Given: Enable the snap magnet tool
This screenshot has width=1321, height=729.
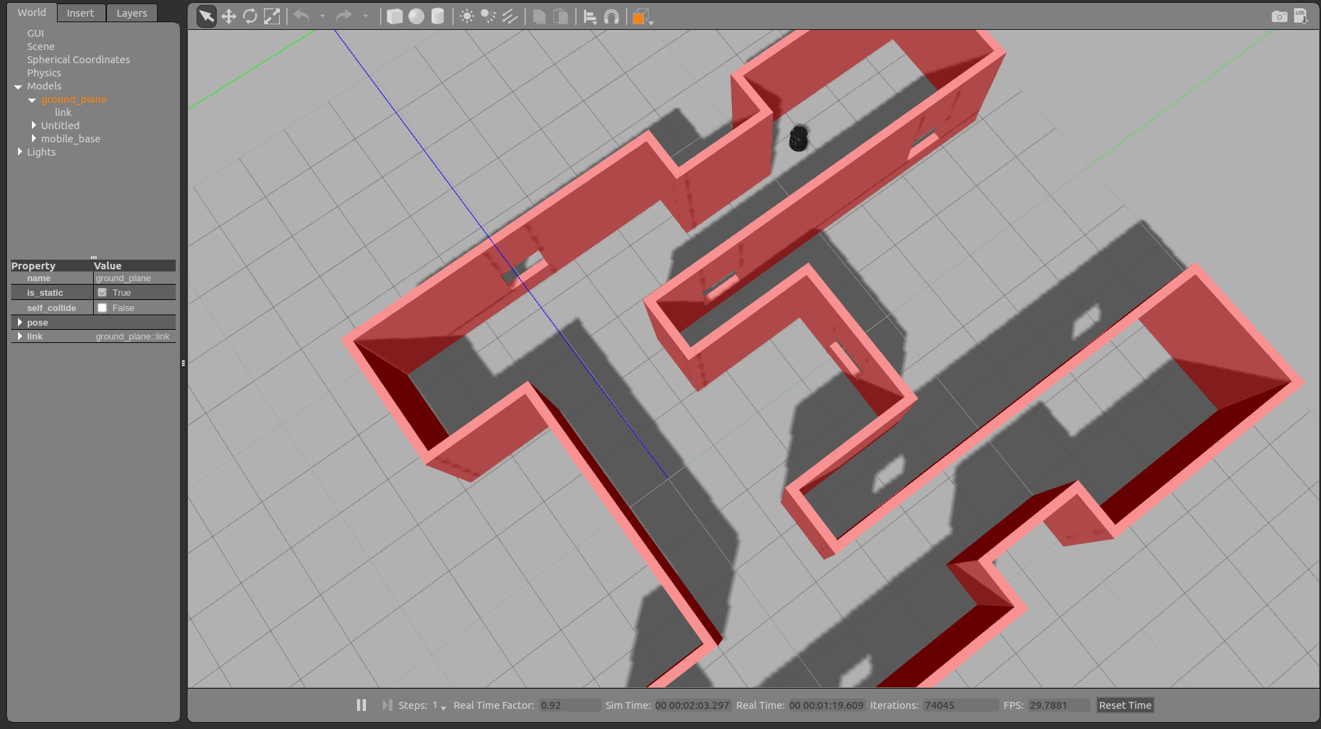Looking at the screenshot, I should 611,17.
